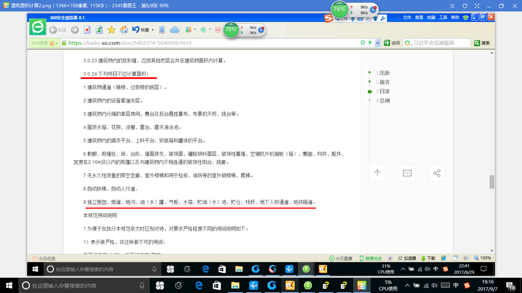The width and height of the screenshot is (522, 293).
Task: Click notification center badge showing 18
Action: (511, 285)
